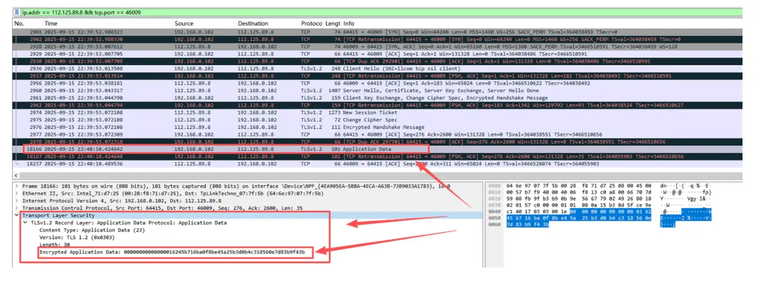Viewport: 759px width, 284px height.
Task: Expand the Frame 18166 details node
Action: click(x=17, y=186)
